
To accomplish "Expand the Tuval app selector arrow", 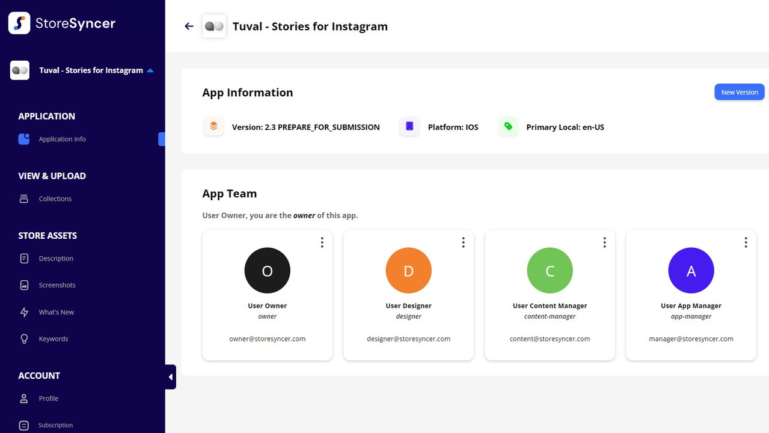I will 150,70.
